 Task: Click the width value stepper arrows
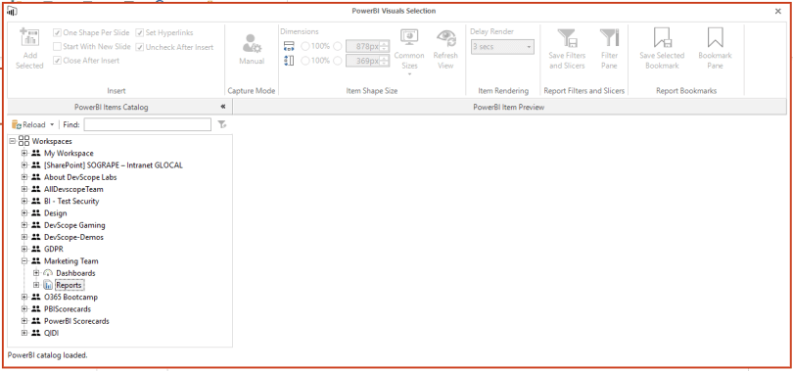point(385,47)
